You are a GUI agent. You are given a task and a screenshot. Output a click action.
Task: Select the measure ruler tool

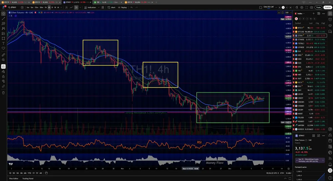3,55
